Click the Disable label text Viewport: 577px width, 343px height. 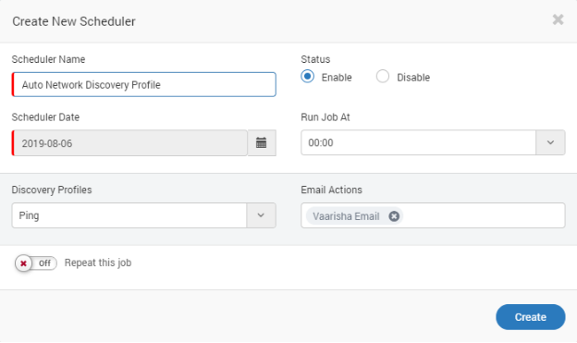click(x=413, y=78)
